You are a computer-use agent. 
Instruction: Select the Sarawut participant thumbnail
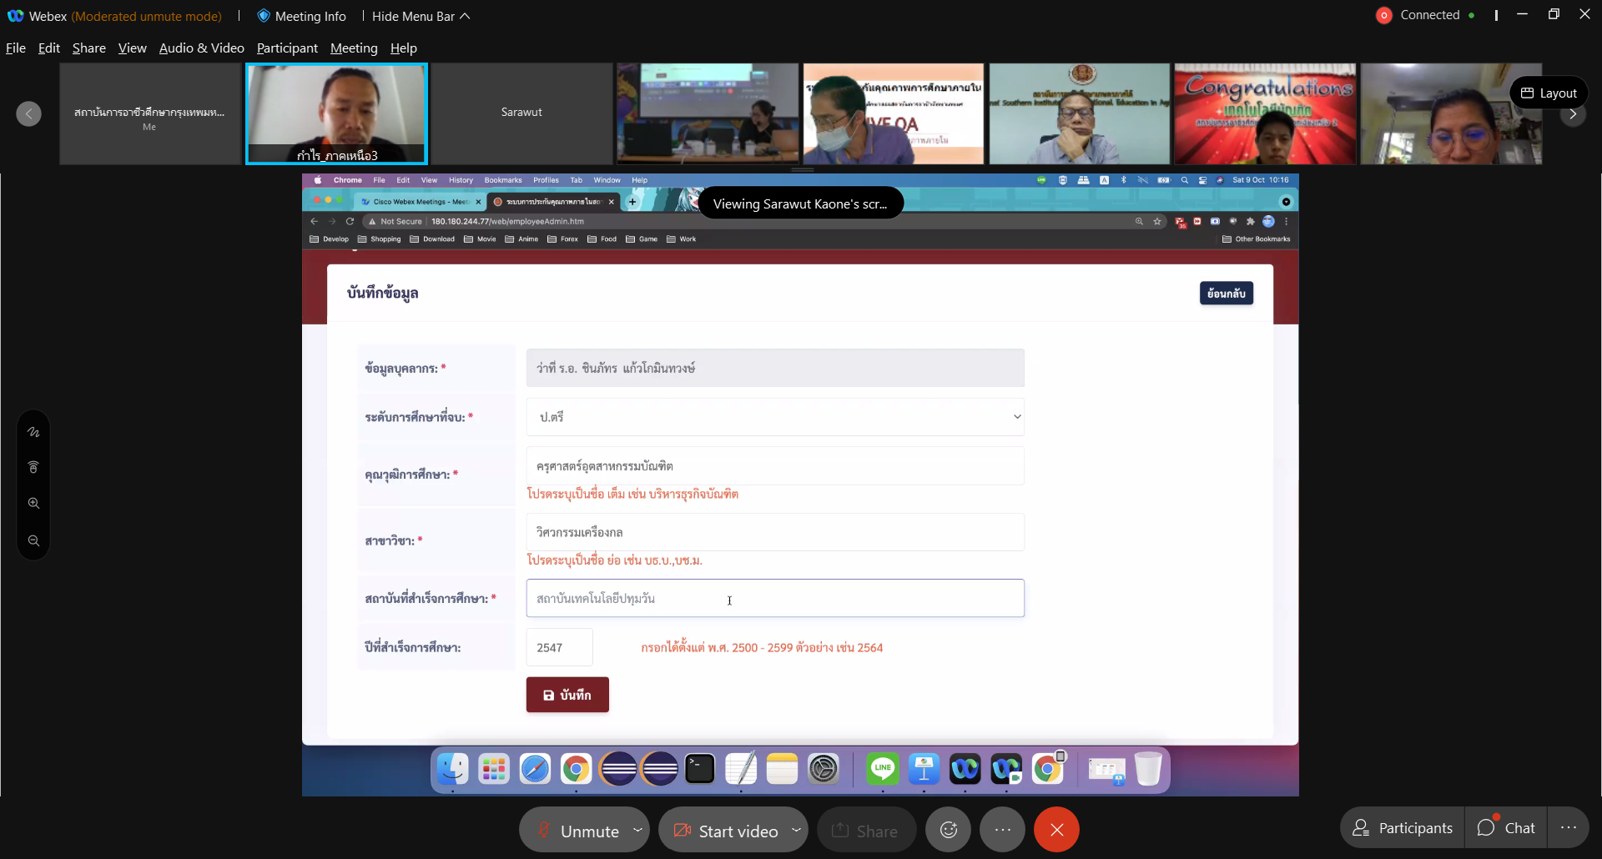pos(521,113)
